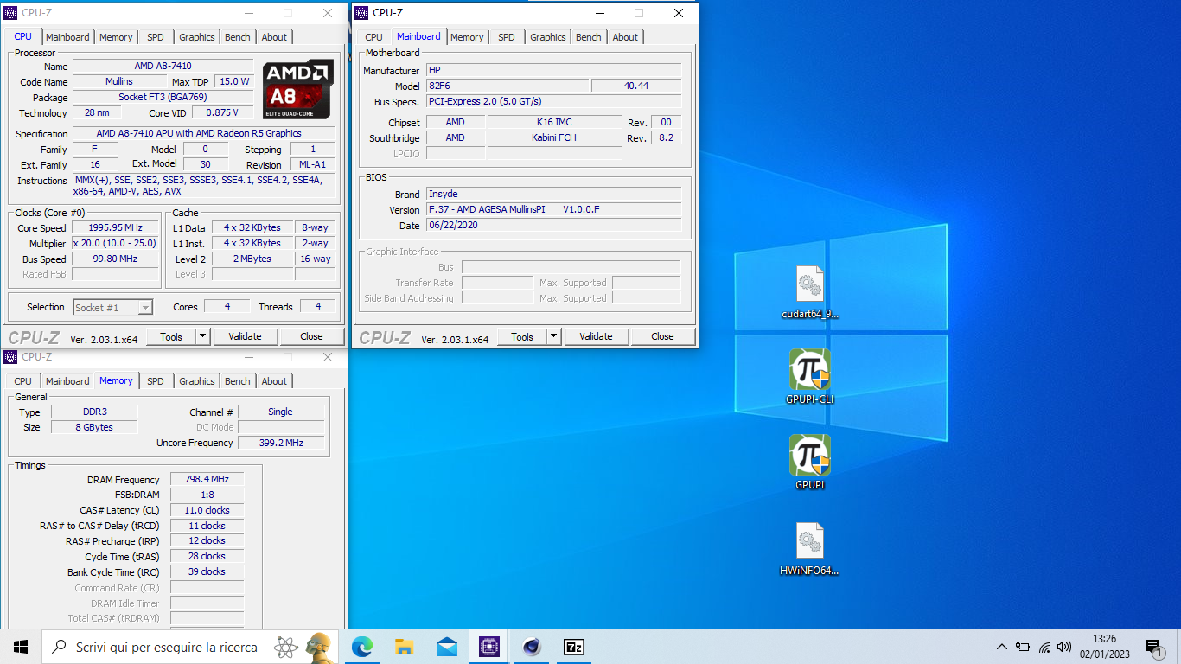This screenshot has width=1181, height=664.
Task: Click memory Size 8 GBytes field
Action: pyautogui.click(x=93, y=427)
